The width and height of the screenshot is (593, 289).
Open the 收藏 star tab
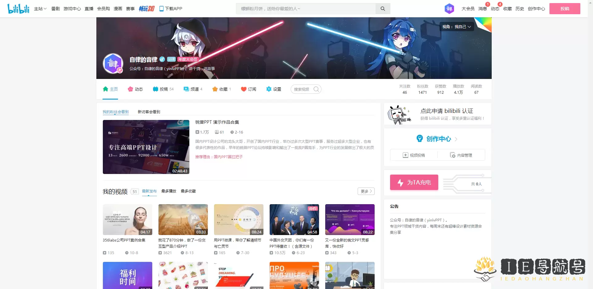[221, 89]
